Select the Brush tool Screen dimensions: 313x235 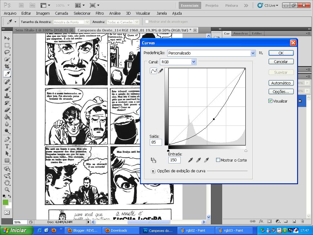click(x=7, y=88)
